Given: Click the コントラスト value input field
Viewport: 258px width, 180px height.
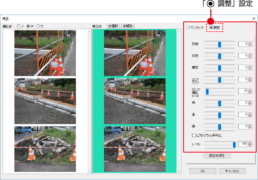Looking at the screenshot, I should tap(243, 79).
